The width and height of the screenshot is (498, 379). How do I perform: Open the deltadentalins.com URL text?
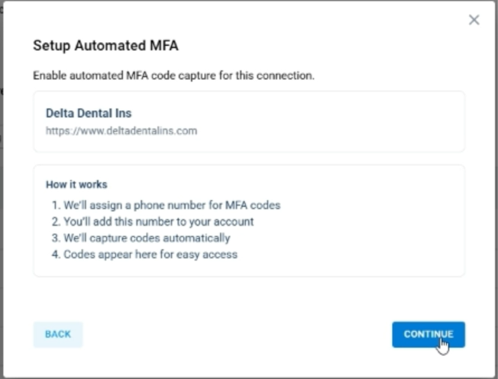[121, 131]
